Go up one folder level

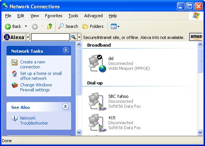(50, 26)
